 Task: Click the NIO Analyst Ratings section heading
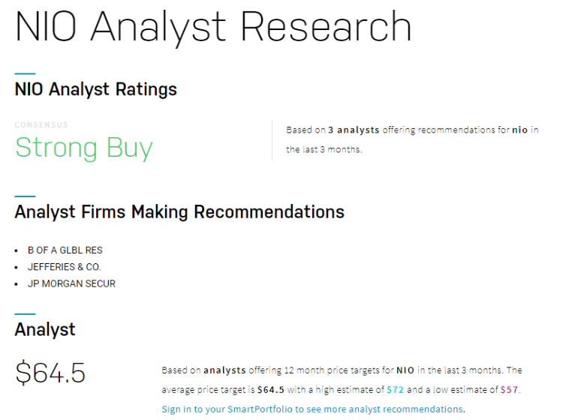[x=95, y=90]
